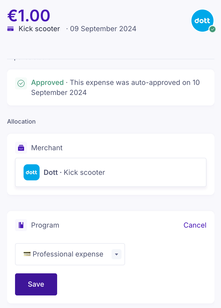Open the Dott · Kick scooter merchant selector
221x308 pixels.
pos(110,172)
